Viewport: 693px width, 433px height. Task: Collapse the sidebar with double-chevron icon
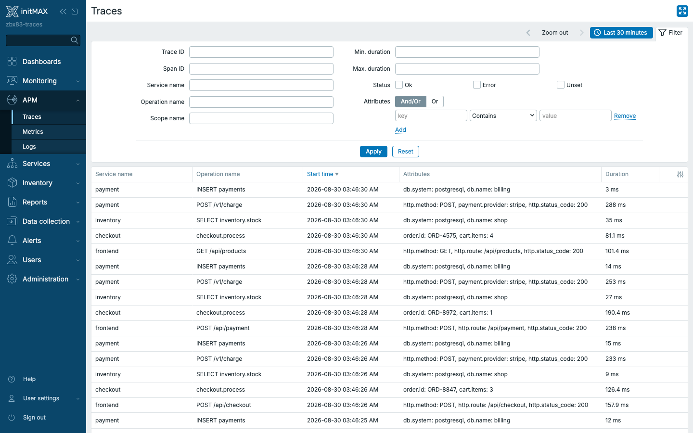pyautogui.click(x=63, y=12)
